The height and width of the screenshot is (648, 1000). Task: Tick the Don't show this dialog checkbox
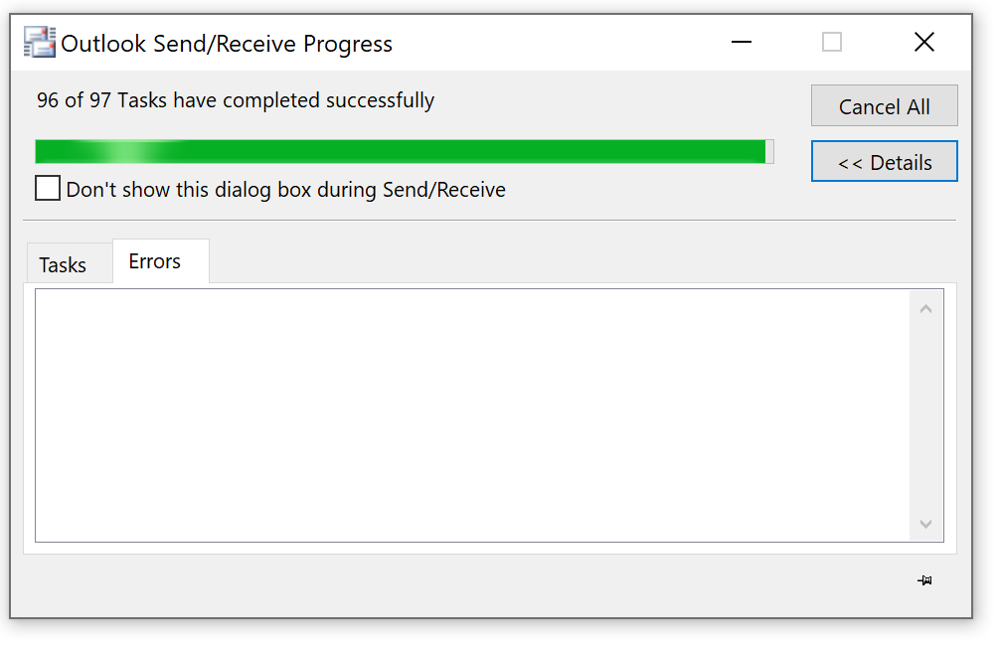coord(47,189)
